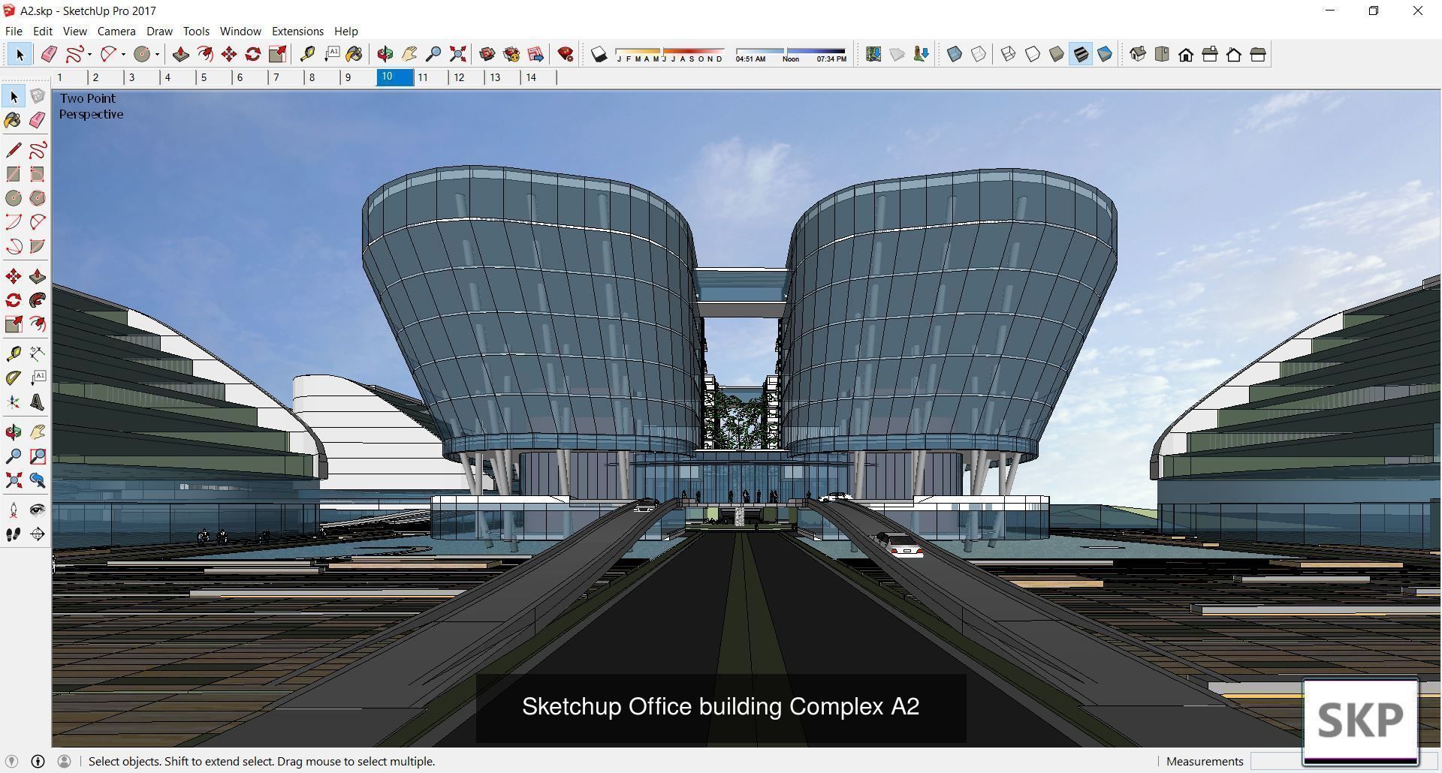Select the 3D Text tool
Viewport: 1442px width, 773px height.
click(x=38, y=402)
